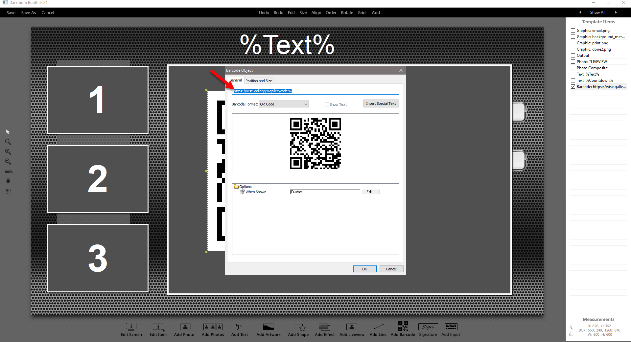Add Signature item

click(428, 330)
